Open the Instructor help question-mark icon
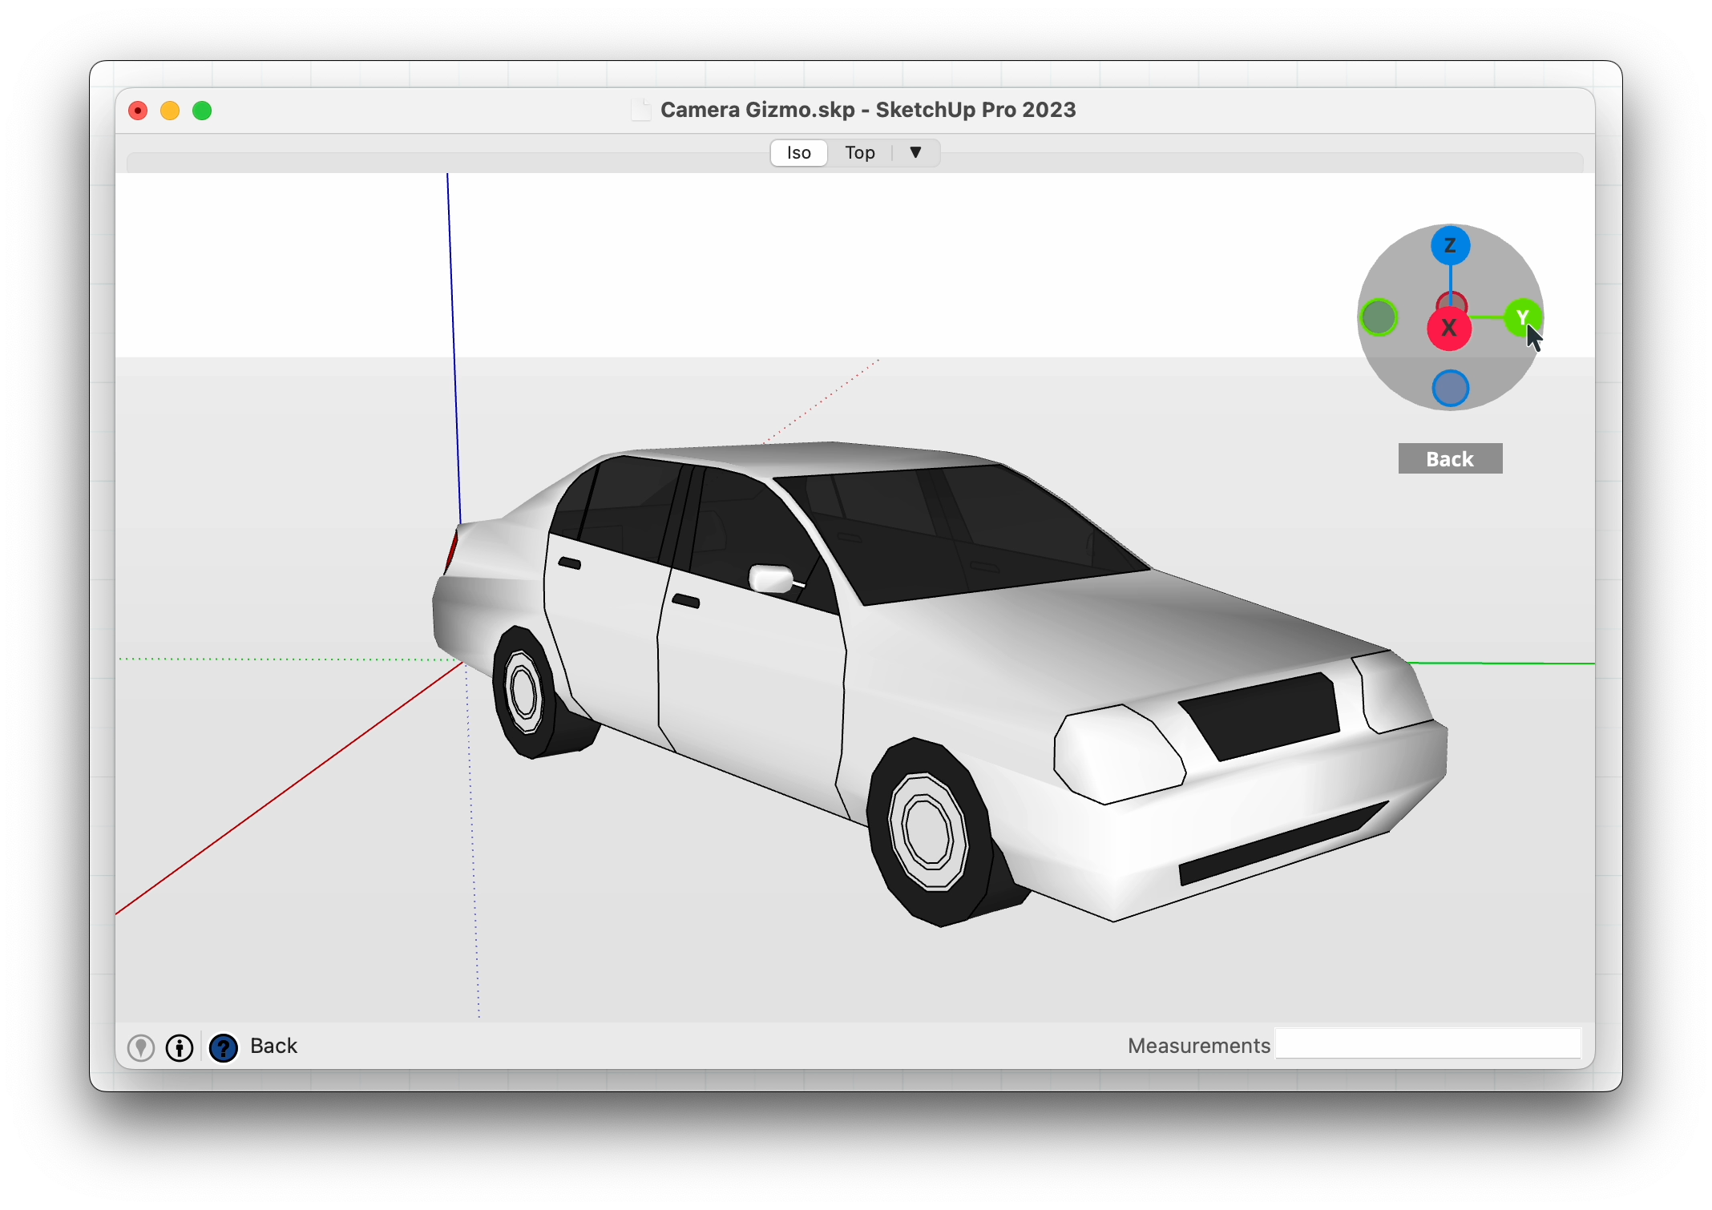The width and height of the screenshot is (1712, 1210). click(x=224, y=1047)
